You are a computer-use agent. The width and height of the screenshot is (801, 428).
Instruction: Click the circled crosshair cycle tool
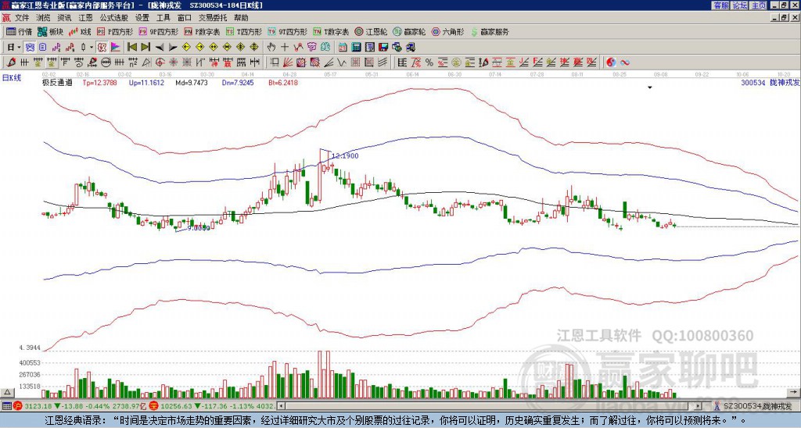point(160,62)
